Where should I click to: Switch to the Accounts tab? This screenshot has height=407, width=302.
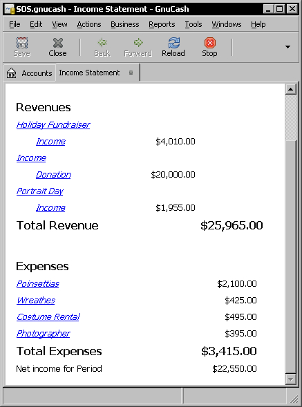30,73
